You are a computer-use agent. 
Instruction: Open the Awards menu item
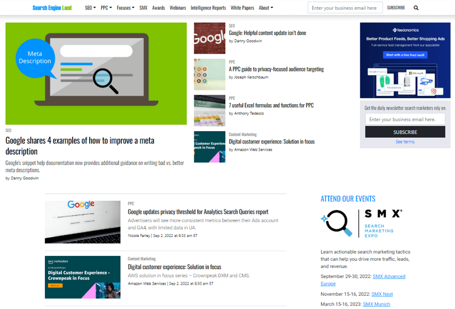[x=158, y=8]
